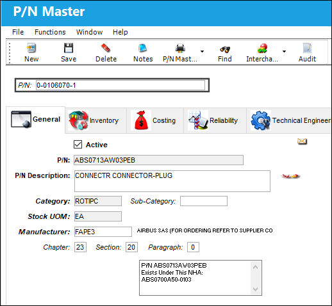Open the Window menu

[89, 32]
